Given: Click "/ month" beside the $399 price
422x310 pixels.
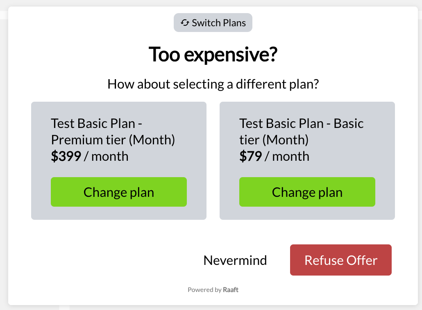Looking at the screenshot, I should 106,156.
